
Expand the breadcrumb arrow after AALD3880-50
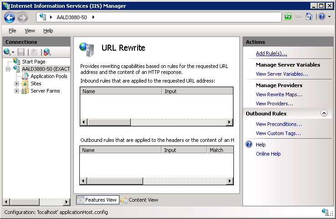click(x=93, y=17)
